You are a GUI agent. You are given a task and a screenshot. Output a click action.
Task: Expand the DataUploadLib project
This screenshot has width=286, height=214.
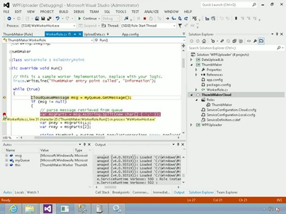[191, 60]
